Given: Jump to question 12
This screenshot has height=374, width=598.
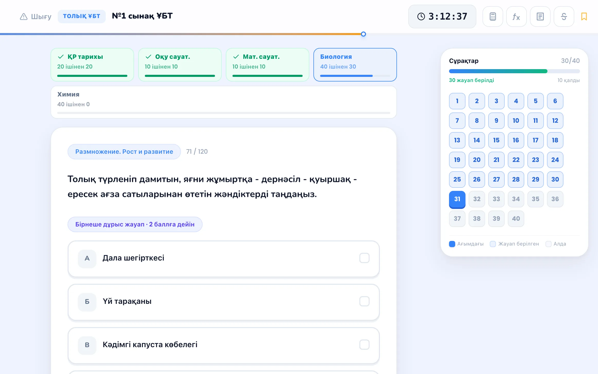Looking at the screenshot, I should pyautogui.click(x=555, y=121).
